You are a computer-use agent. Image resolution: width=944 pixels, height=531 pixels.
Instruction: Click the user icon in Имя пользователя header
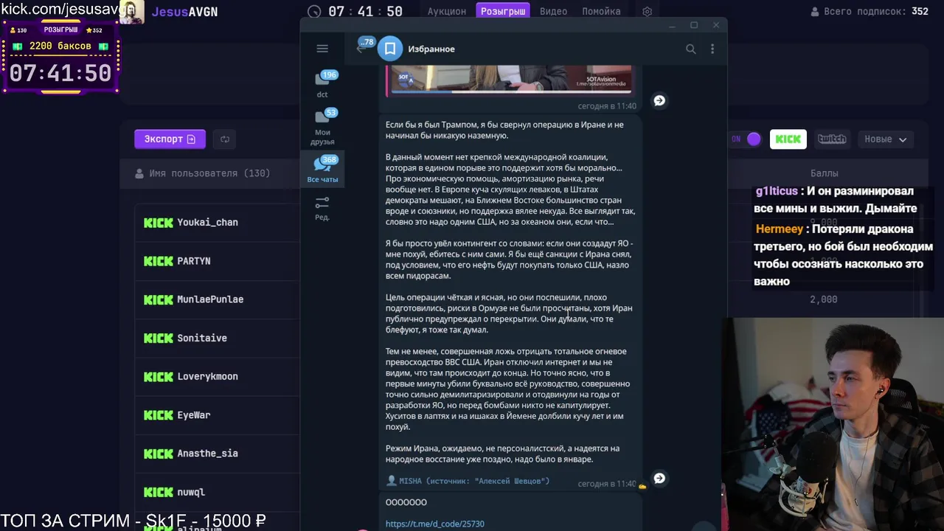click(x=139, y=173)
